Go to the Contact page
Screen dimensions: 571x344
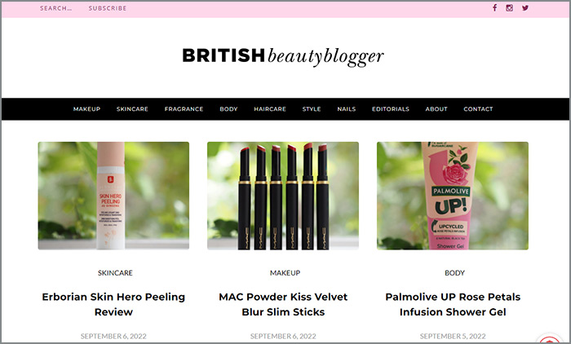pyautogui.click(x=478, y=109)
